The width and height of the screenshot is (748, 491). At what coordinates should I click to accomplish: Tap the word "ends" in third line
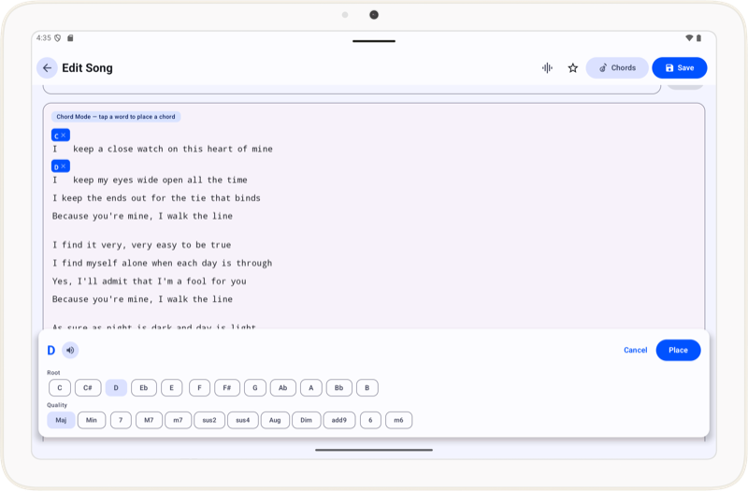pyautogui.click(x=116, y=198)
